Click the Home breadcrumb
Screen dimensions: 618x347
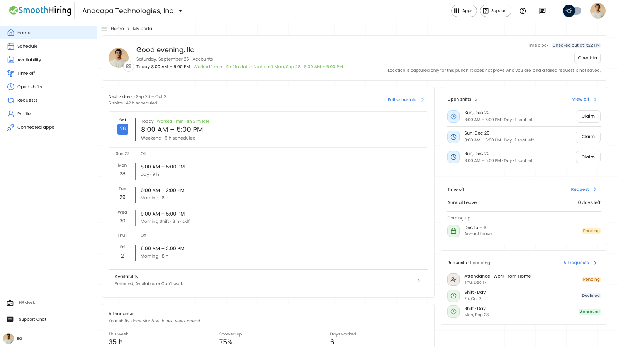click(x=117, y=29)
